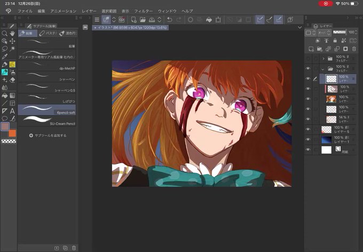Select the Operation object tool
The width and height of the screenshot is (363, 252).
coord(4,41)
